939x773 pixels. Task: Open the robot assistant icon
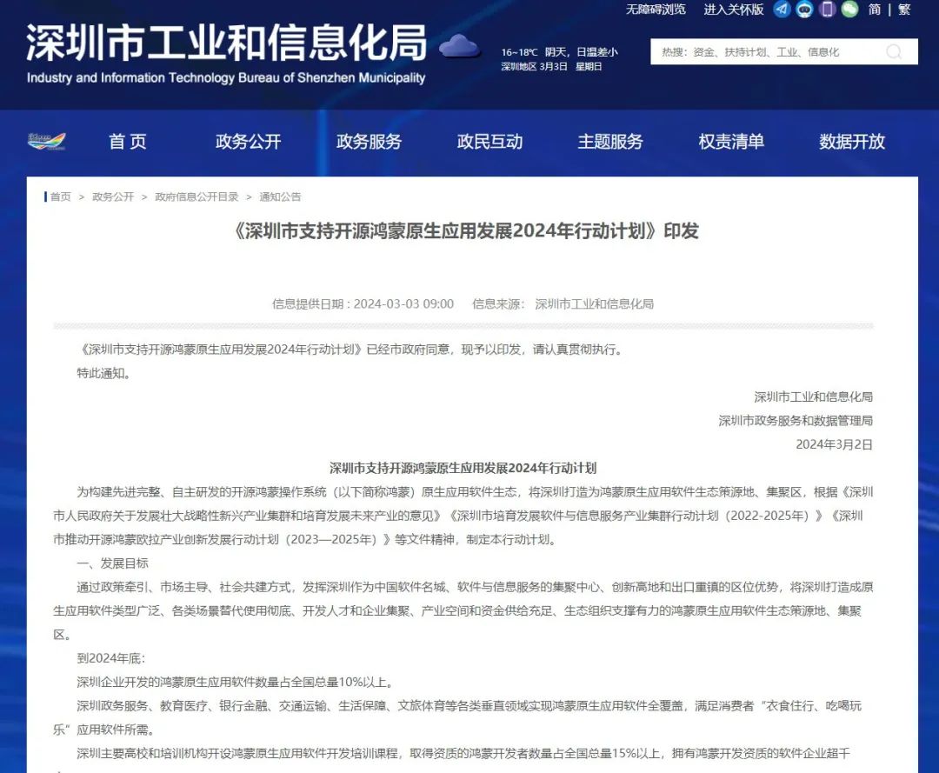coord(804,9)
